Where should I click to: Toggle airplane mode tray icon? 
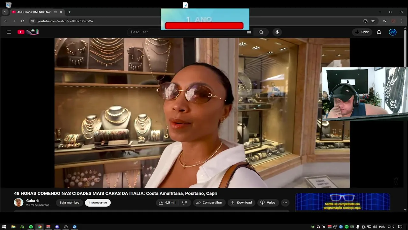[x=324, y=227]
